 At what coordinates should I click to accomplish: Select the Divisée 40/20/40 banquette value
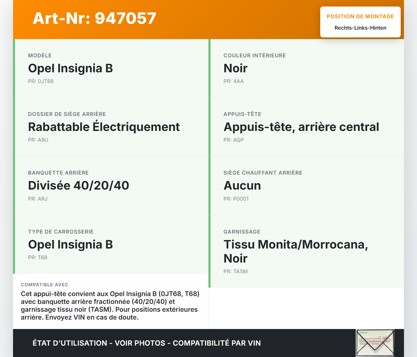click(x=79, y=186)
